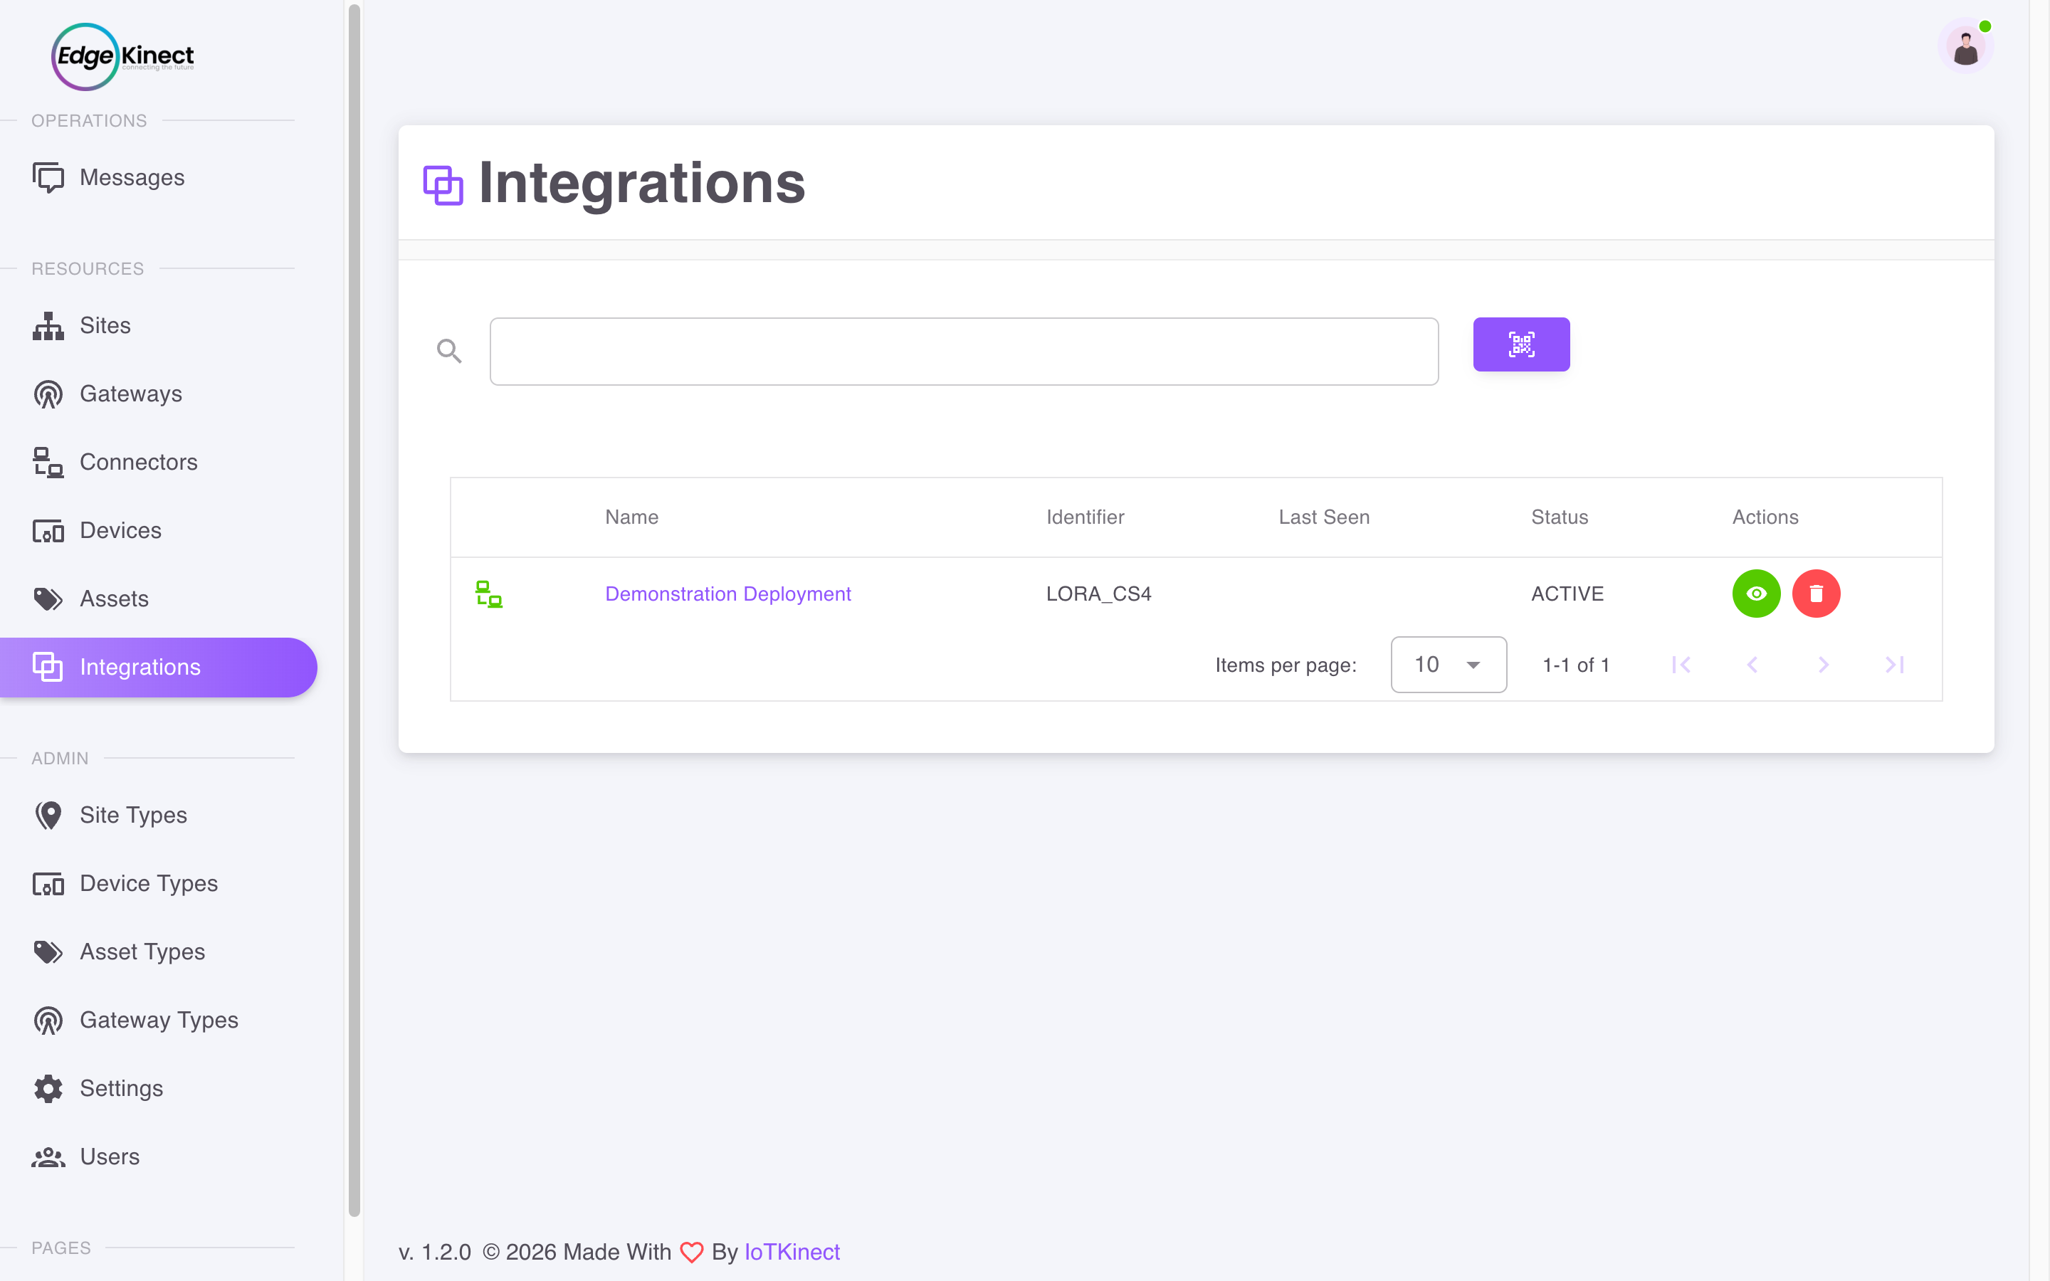View Demonstration Deployment with the green eye button
2050x1281 pixels.
tap(1756, 593)
